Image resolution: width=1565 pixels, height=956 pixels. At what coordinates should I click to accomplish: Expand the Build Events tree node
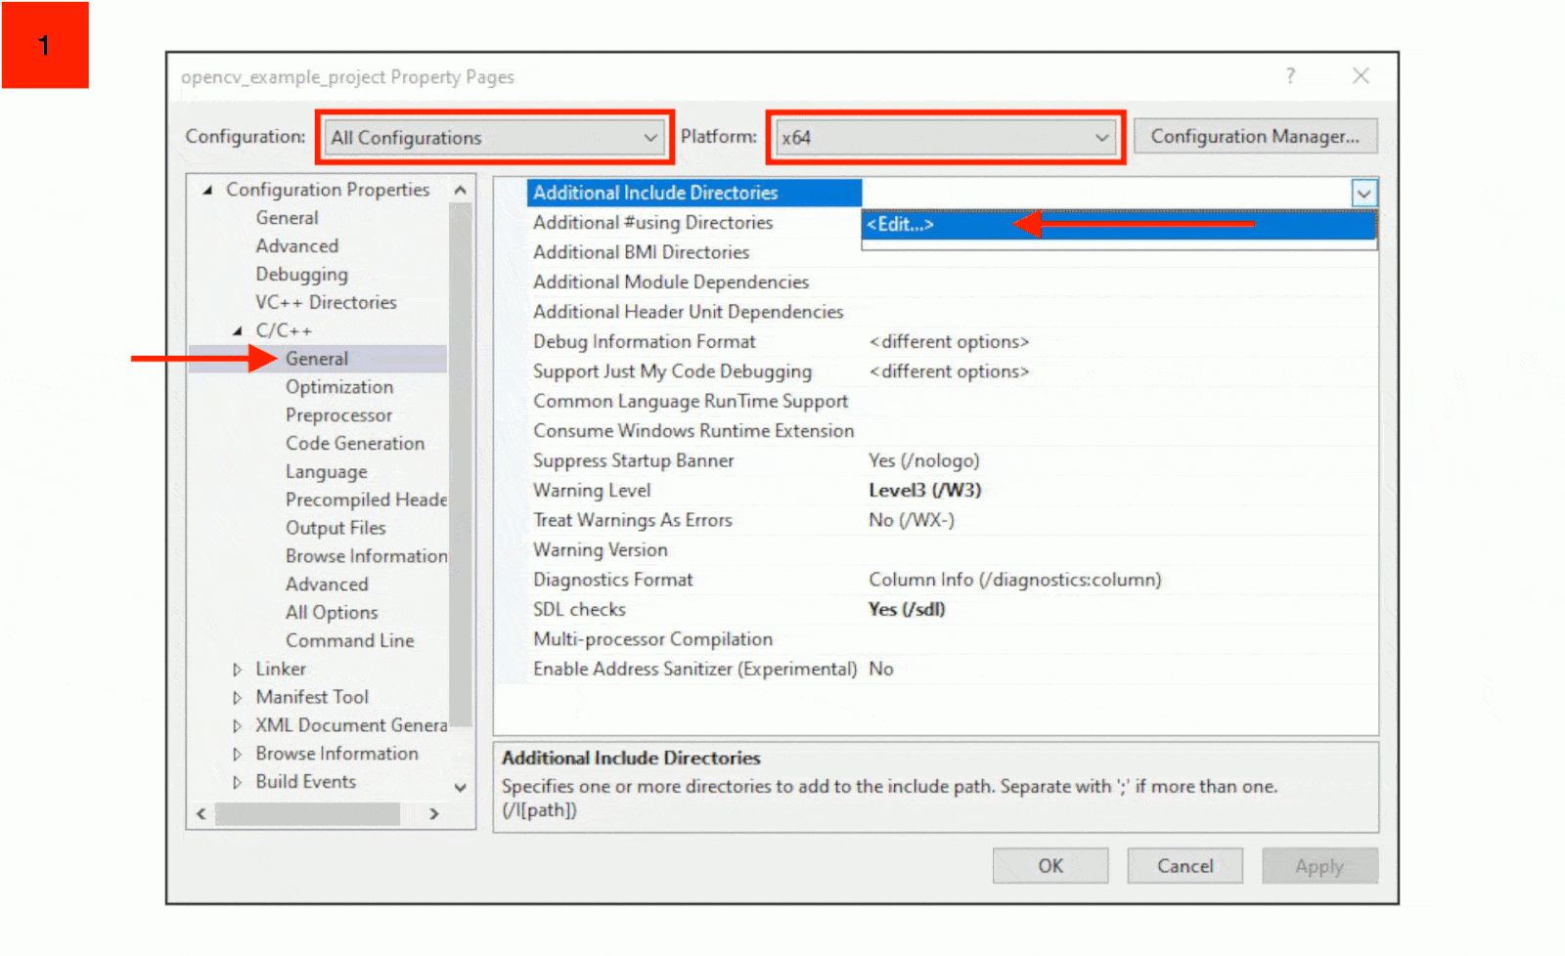pos(237,782)
